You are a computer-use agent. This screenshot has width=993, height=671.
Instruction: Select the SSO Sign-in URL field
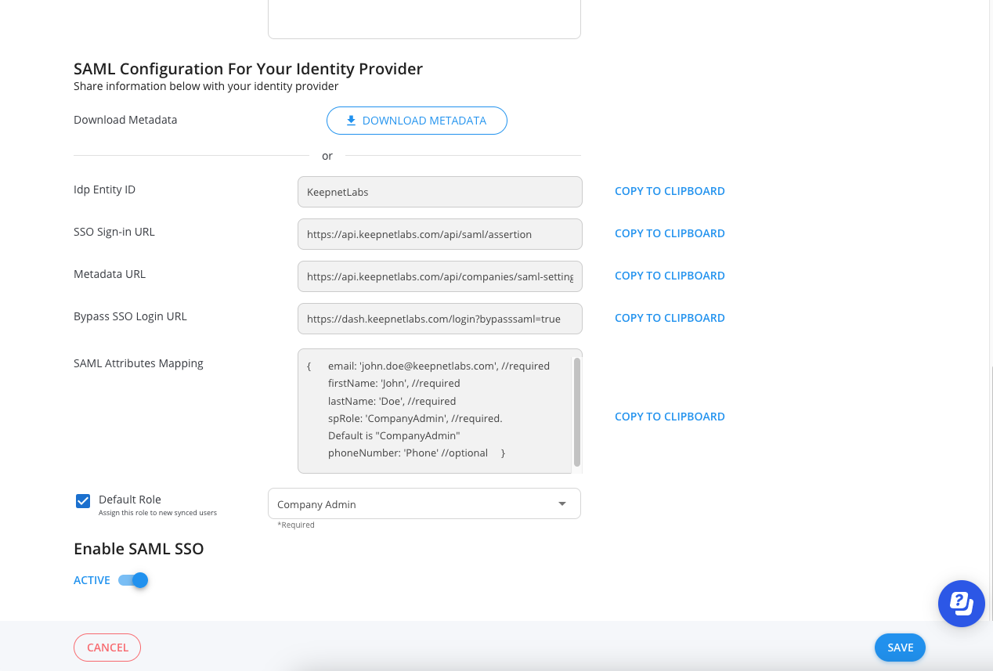pyautogui.click(x=439, y=234)
